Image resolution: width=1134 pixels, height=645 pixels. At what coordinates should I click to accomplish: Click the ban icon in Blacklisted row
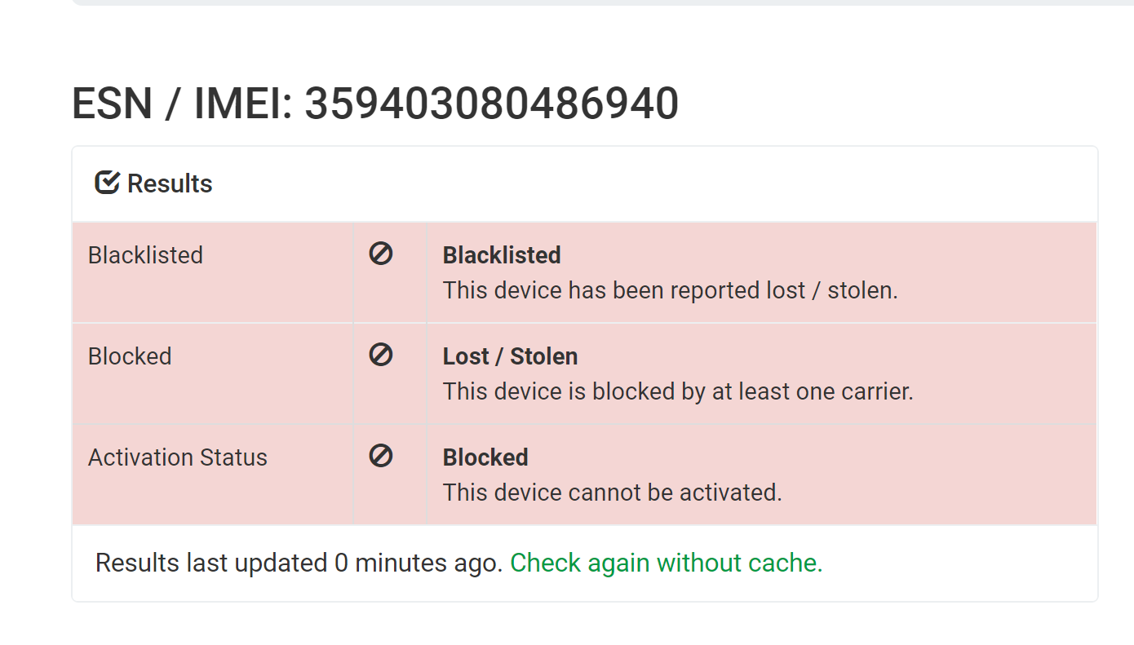[x=381, y=254]
